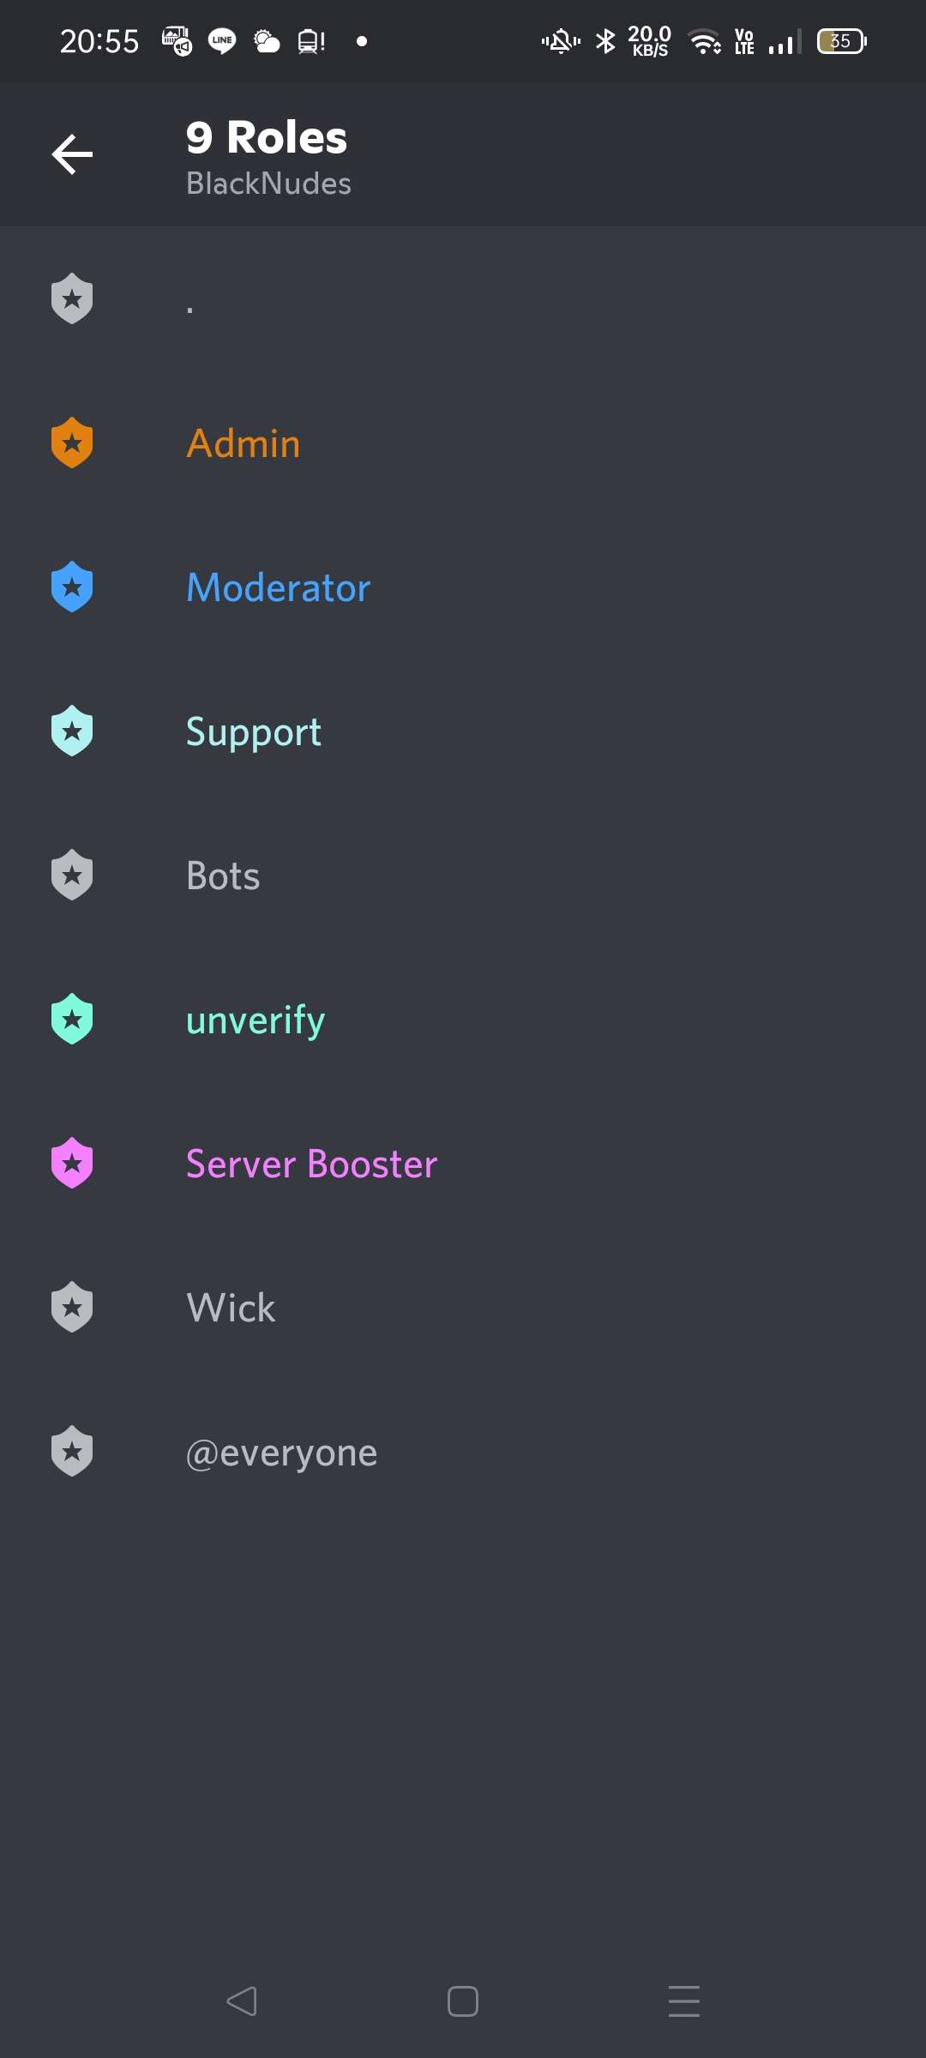Click the gray Bots shield icon
Image resolution: width=926 pixels, height=2058 pixels.
pyautogui.click(x=72, y=875)
